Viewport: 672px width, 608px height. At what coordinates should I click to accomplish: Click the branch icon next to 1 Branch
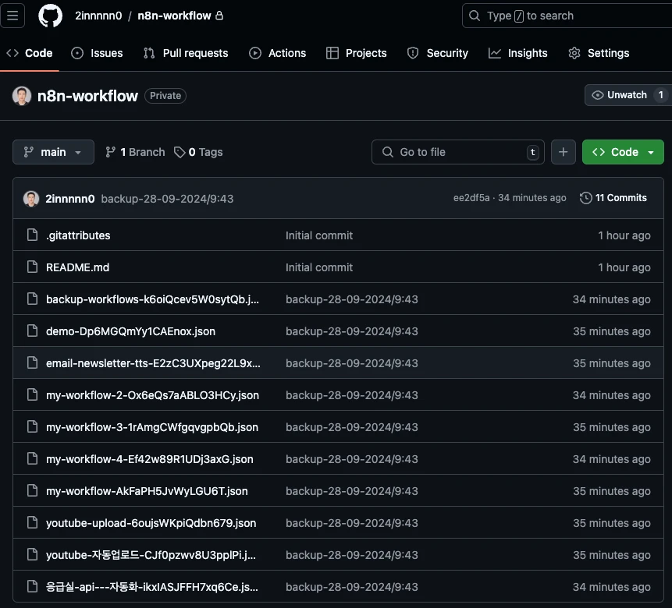coord(111,152)
